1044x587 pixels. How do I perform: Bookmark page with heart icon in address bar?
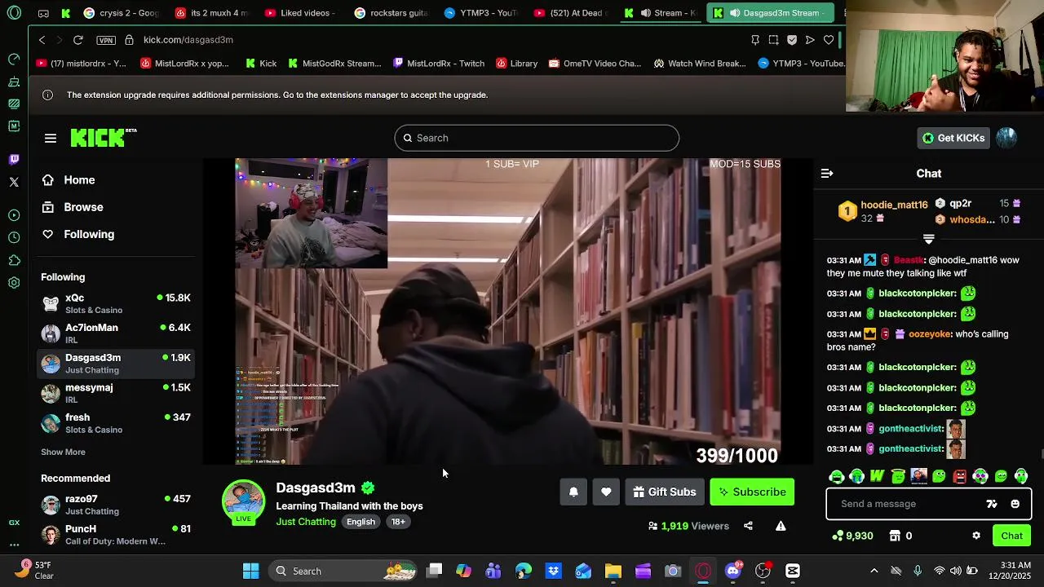(829, 40)
